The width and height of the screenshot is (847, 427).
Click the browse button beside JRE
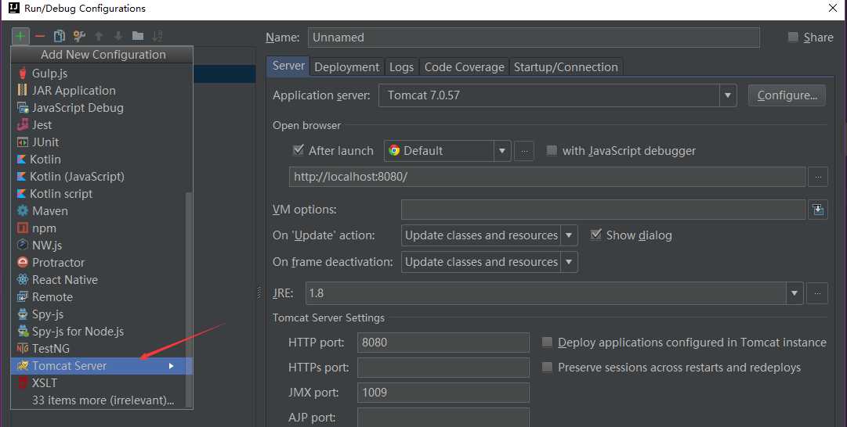[x=817, y=293]
